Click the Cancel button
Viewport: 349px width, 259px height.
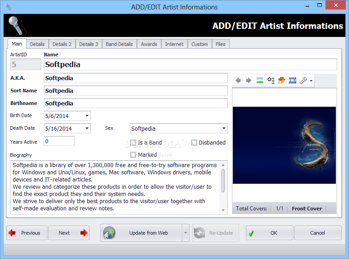coord(318,233)
